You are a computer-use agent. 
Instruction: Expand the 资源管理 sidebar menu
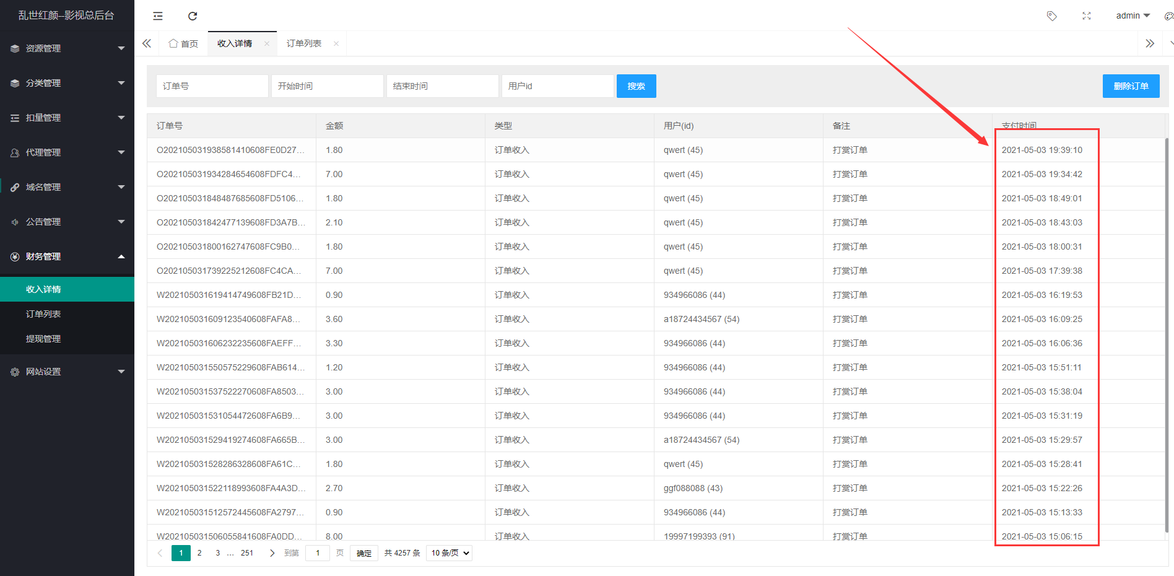(x=67, y=48)
